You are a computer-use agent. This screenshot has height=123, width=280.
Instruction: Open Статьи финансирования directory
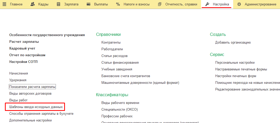click(x=120, y=63)
